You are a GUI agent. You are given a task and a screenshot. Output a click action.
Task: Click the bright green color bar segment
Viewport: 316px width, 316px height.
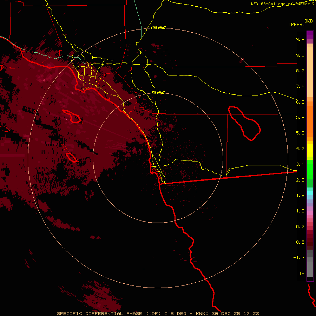(310, 170)
